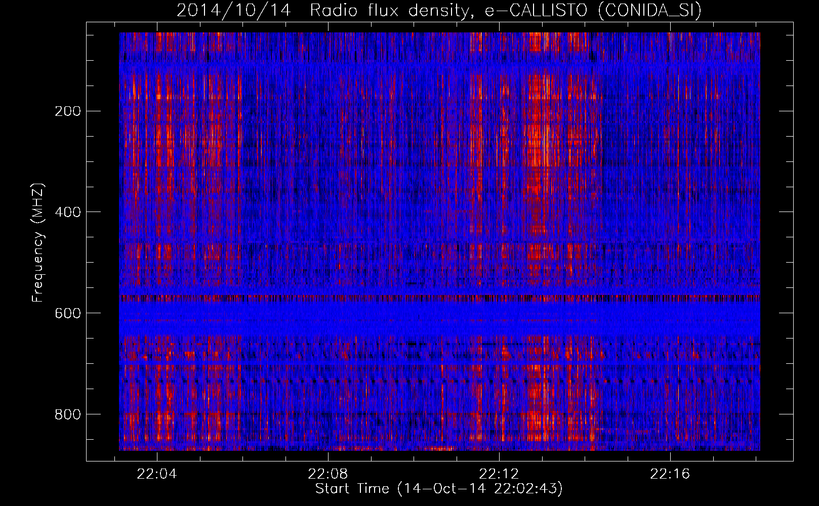Screen dimensions: 819x506
Task: Click the 600 frequency tick label
Action: point(68,313)
